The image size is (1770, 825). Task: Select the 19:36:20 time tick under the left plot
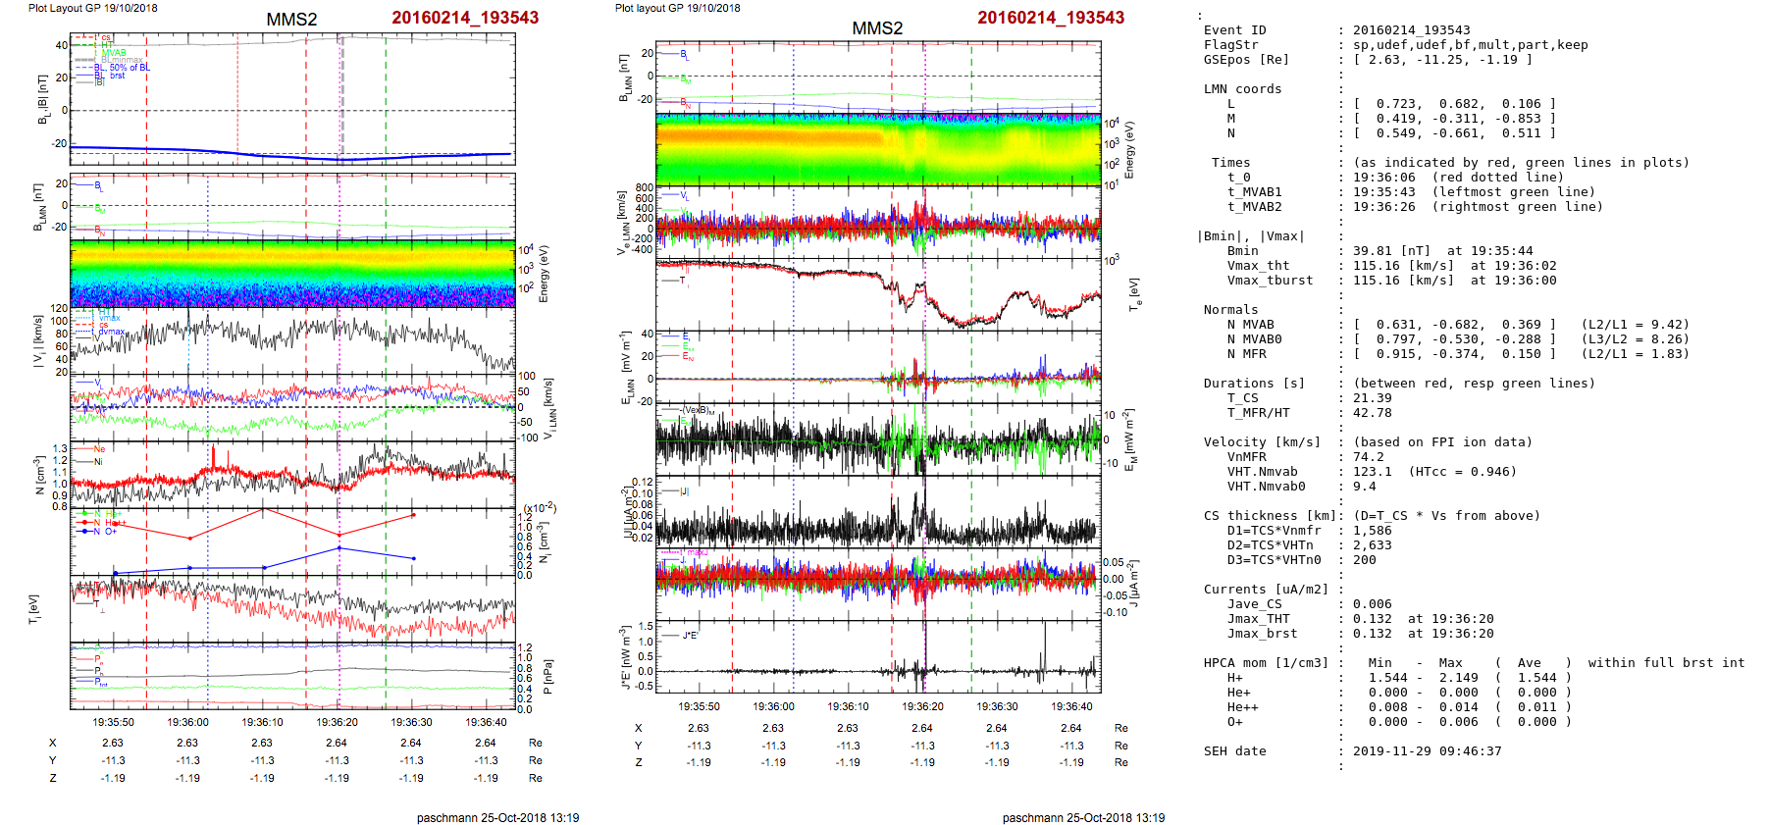[x=337, y=722]
